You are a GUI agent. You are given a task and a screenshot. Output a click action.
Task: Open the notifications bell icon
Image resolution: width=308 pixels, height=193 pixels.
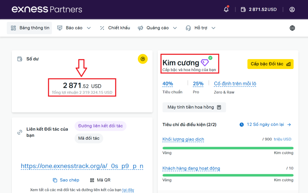pyautogui.click(x=226, y=10)
